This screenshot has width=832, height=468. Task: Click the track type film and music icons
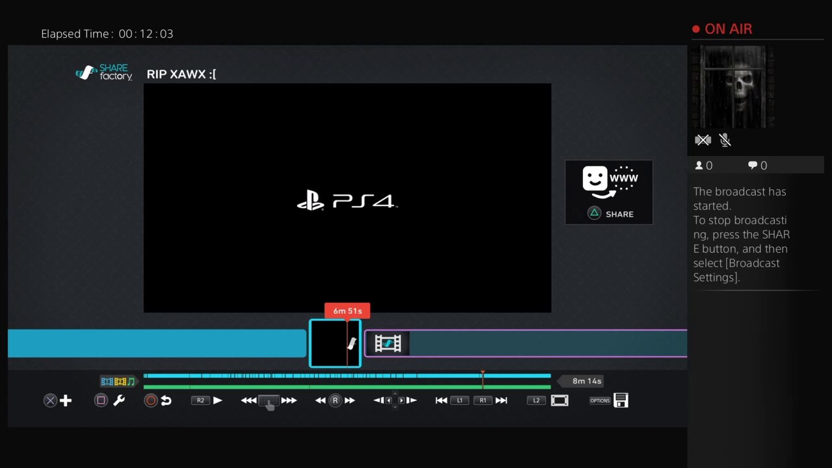(x=118, y=382)
